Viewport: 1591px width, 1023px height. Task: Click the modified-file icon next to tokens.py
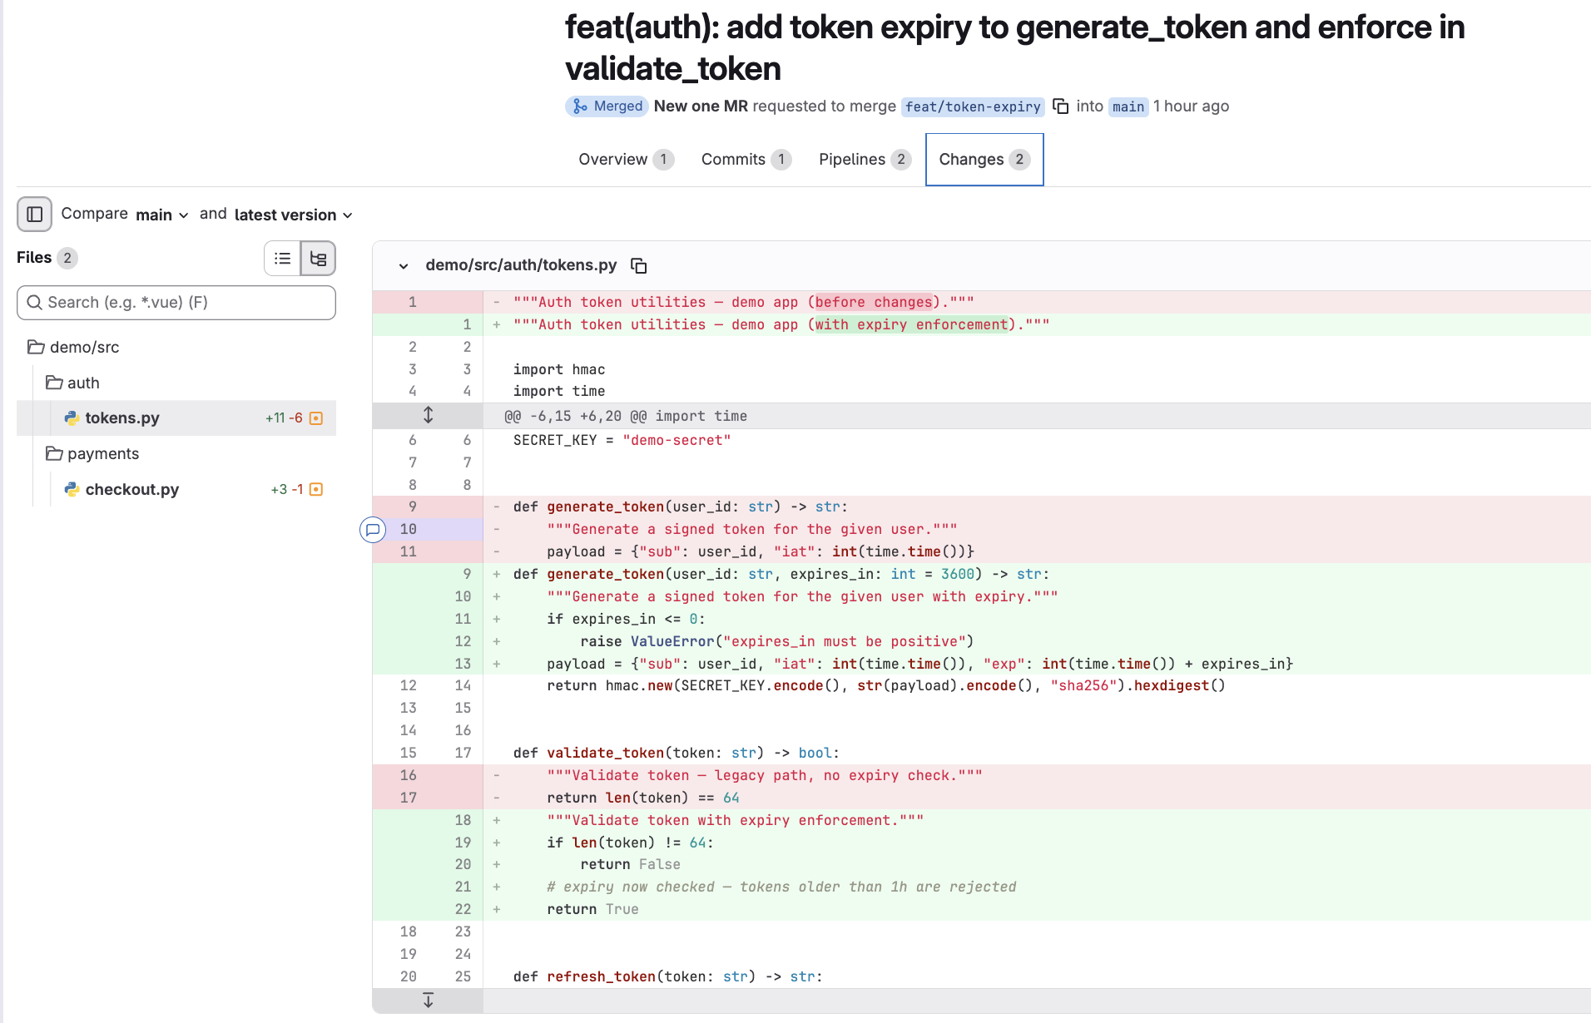click(x=316, y=418)
